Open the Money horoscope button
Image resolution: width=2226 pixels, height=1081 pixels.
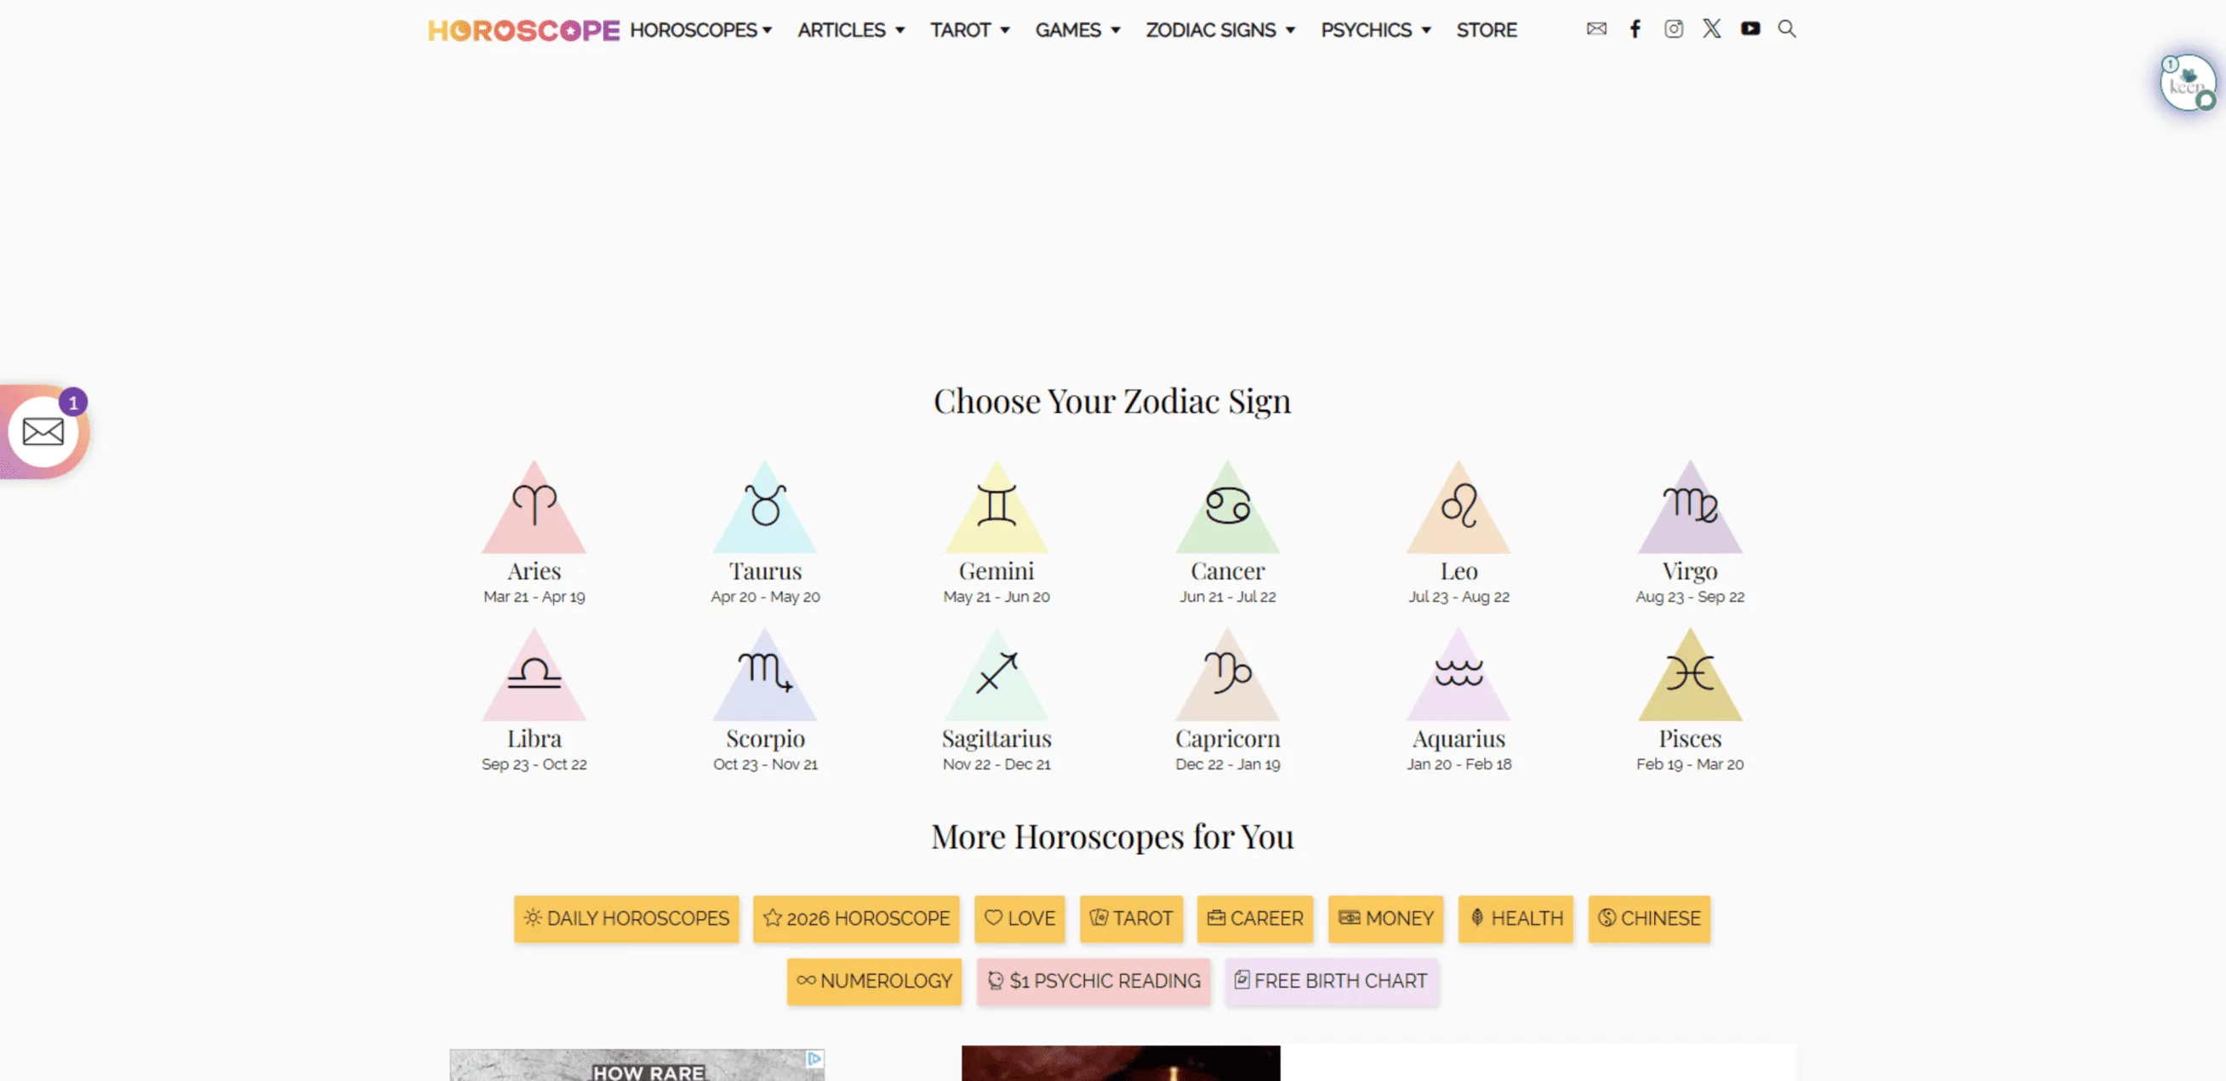pos(1386,918)
